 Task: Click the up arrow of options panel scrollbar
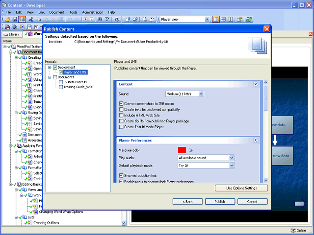266,82
